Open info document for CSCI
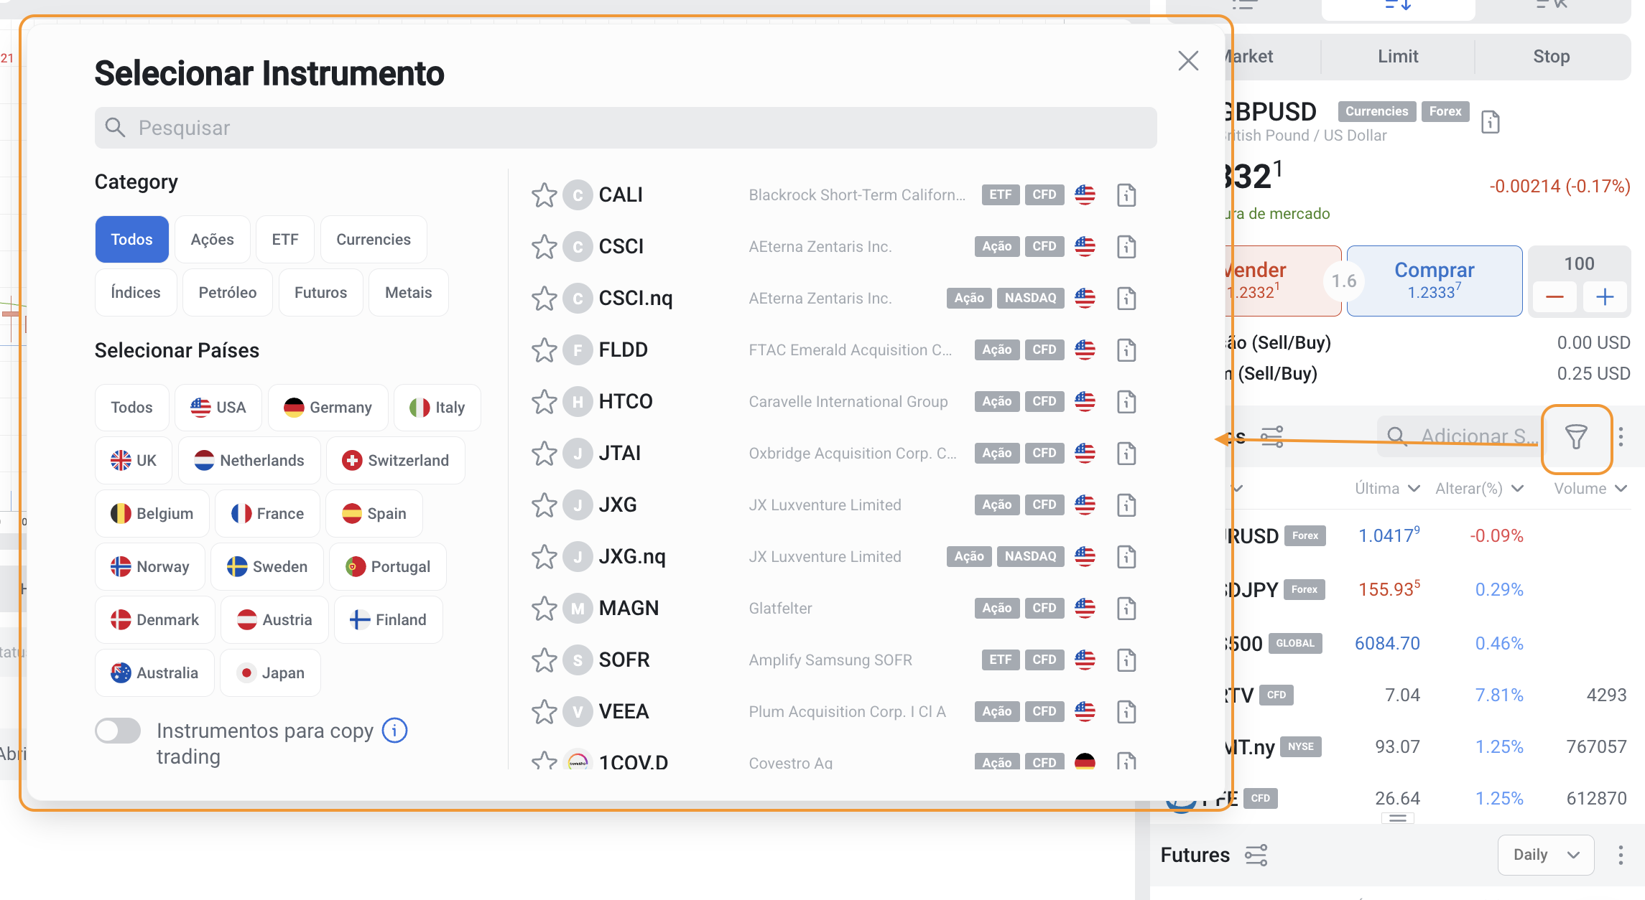The height and width of the screenshot is (900, 1645). [x=1126, y=247]
